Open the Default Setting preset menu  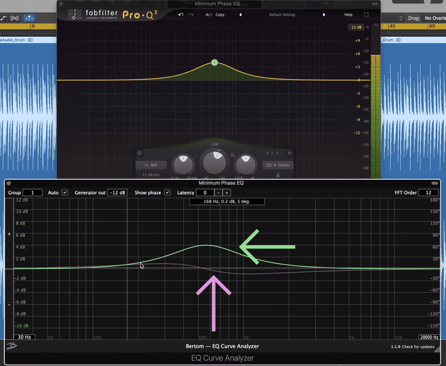(282, 15)
